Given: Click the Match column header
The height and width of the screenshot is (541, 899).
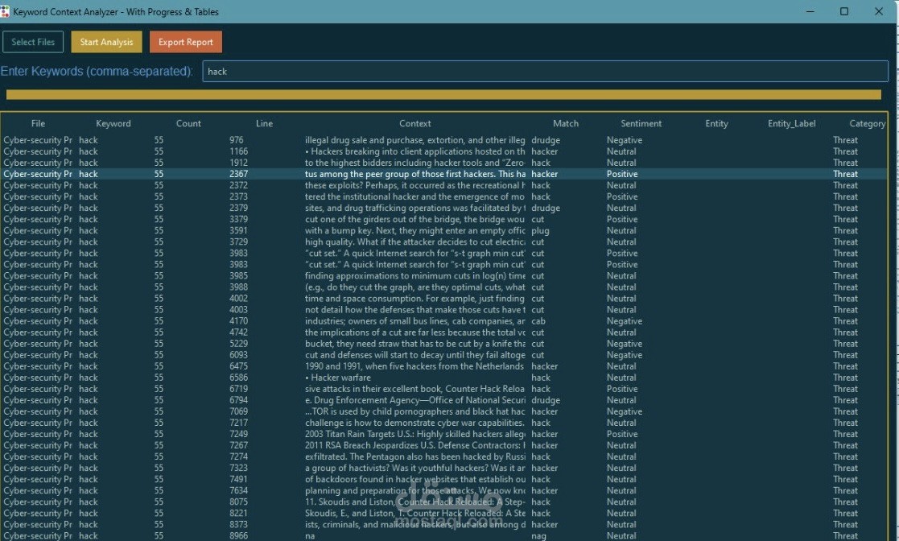Looking at the screenshot, I should tap(565, 123).
